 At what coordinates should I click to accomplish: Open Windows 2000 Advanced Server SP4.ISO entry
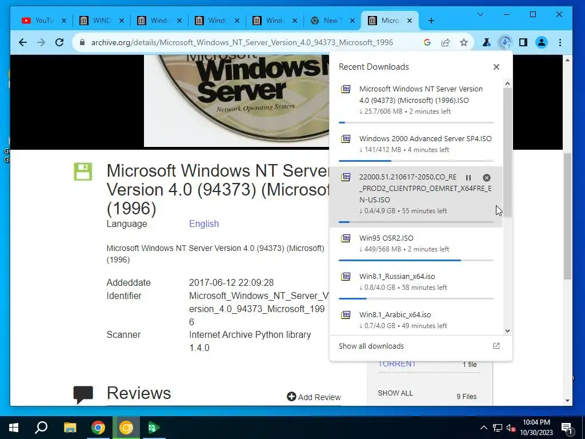point(416,146)
